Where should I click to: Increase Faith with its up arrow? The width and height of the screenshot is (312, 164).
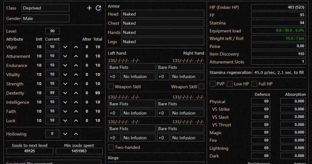pyautogui.click(x=76, y=111)
